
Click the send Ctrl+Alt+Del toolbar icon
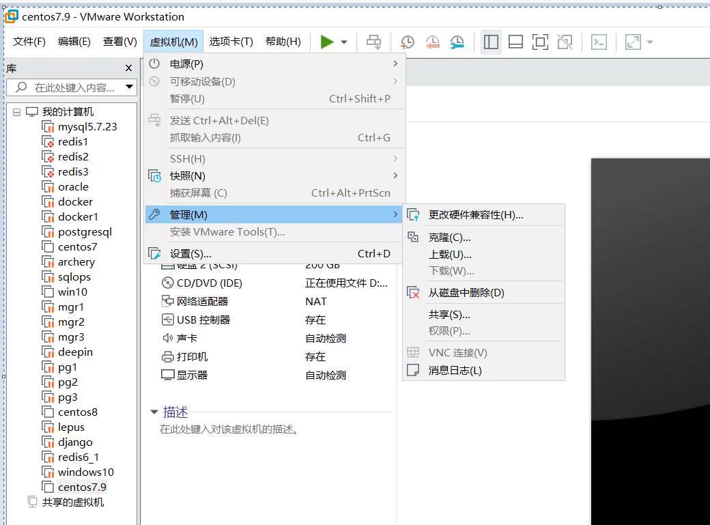[x=373, y=42]
